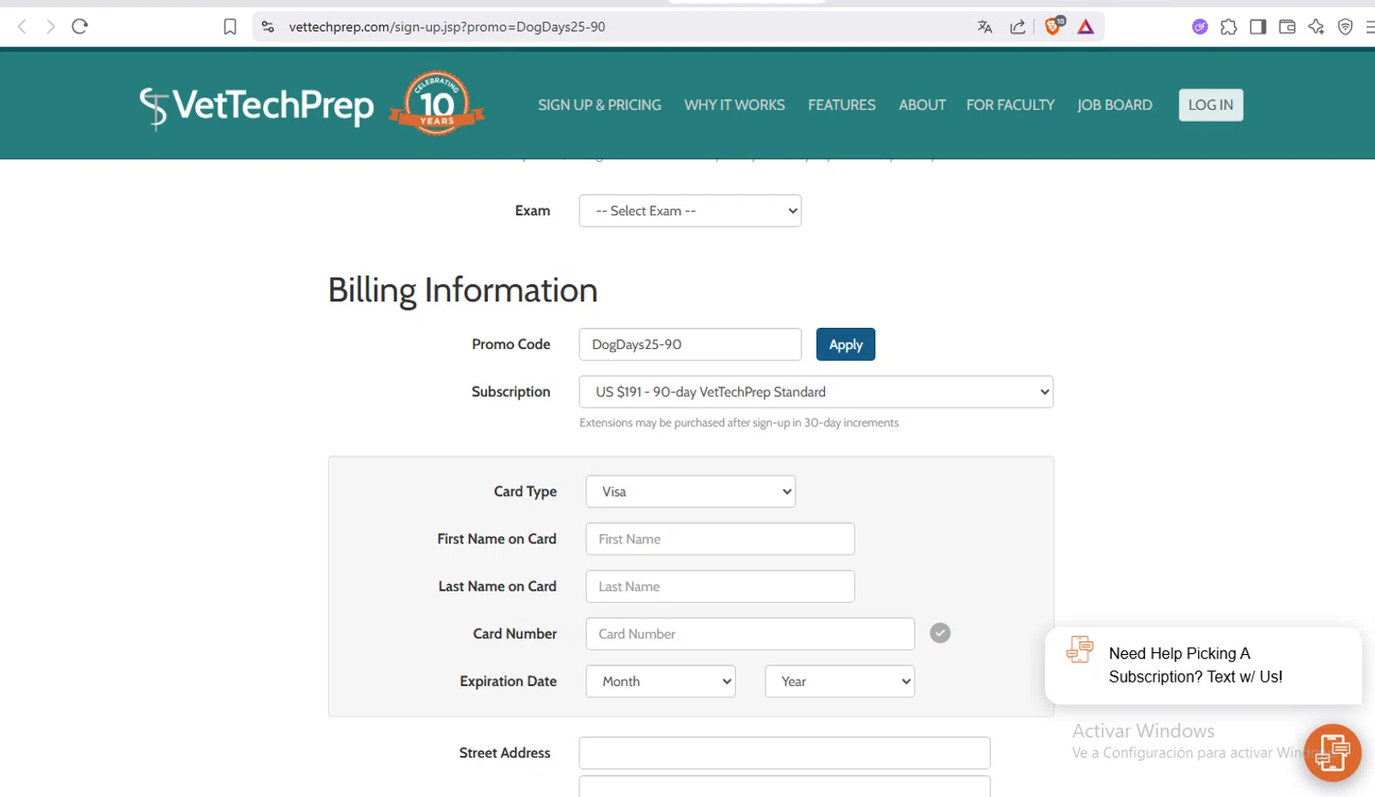Open Leo AI sparkle icon
1375x797 pixels.
pyautogui.click(x=1316, y=27)
